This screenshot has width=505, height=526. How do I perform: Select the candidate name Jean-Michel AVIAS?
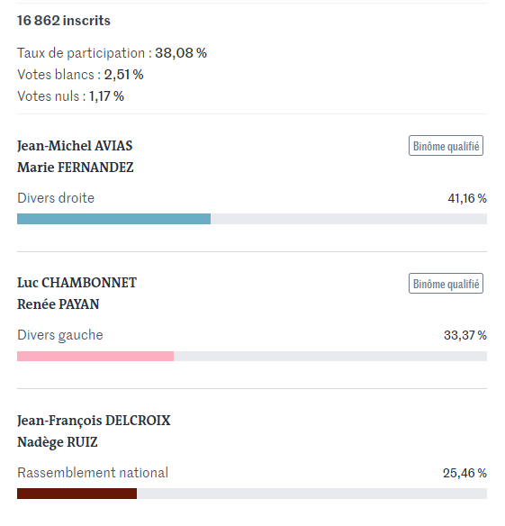point(75,146)
